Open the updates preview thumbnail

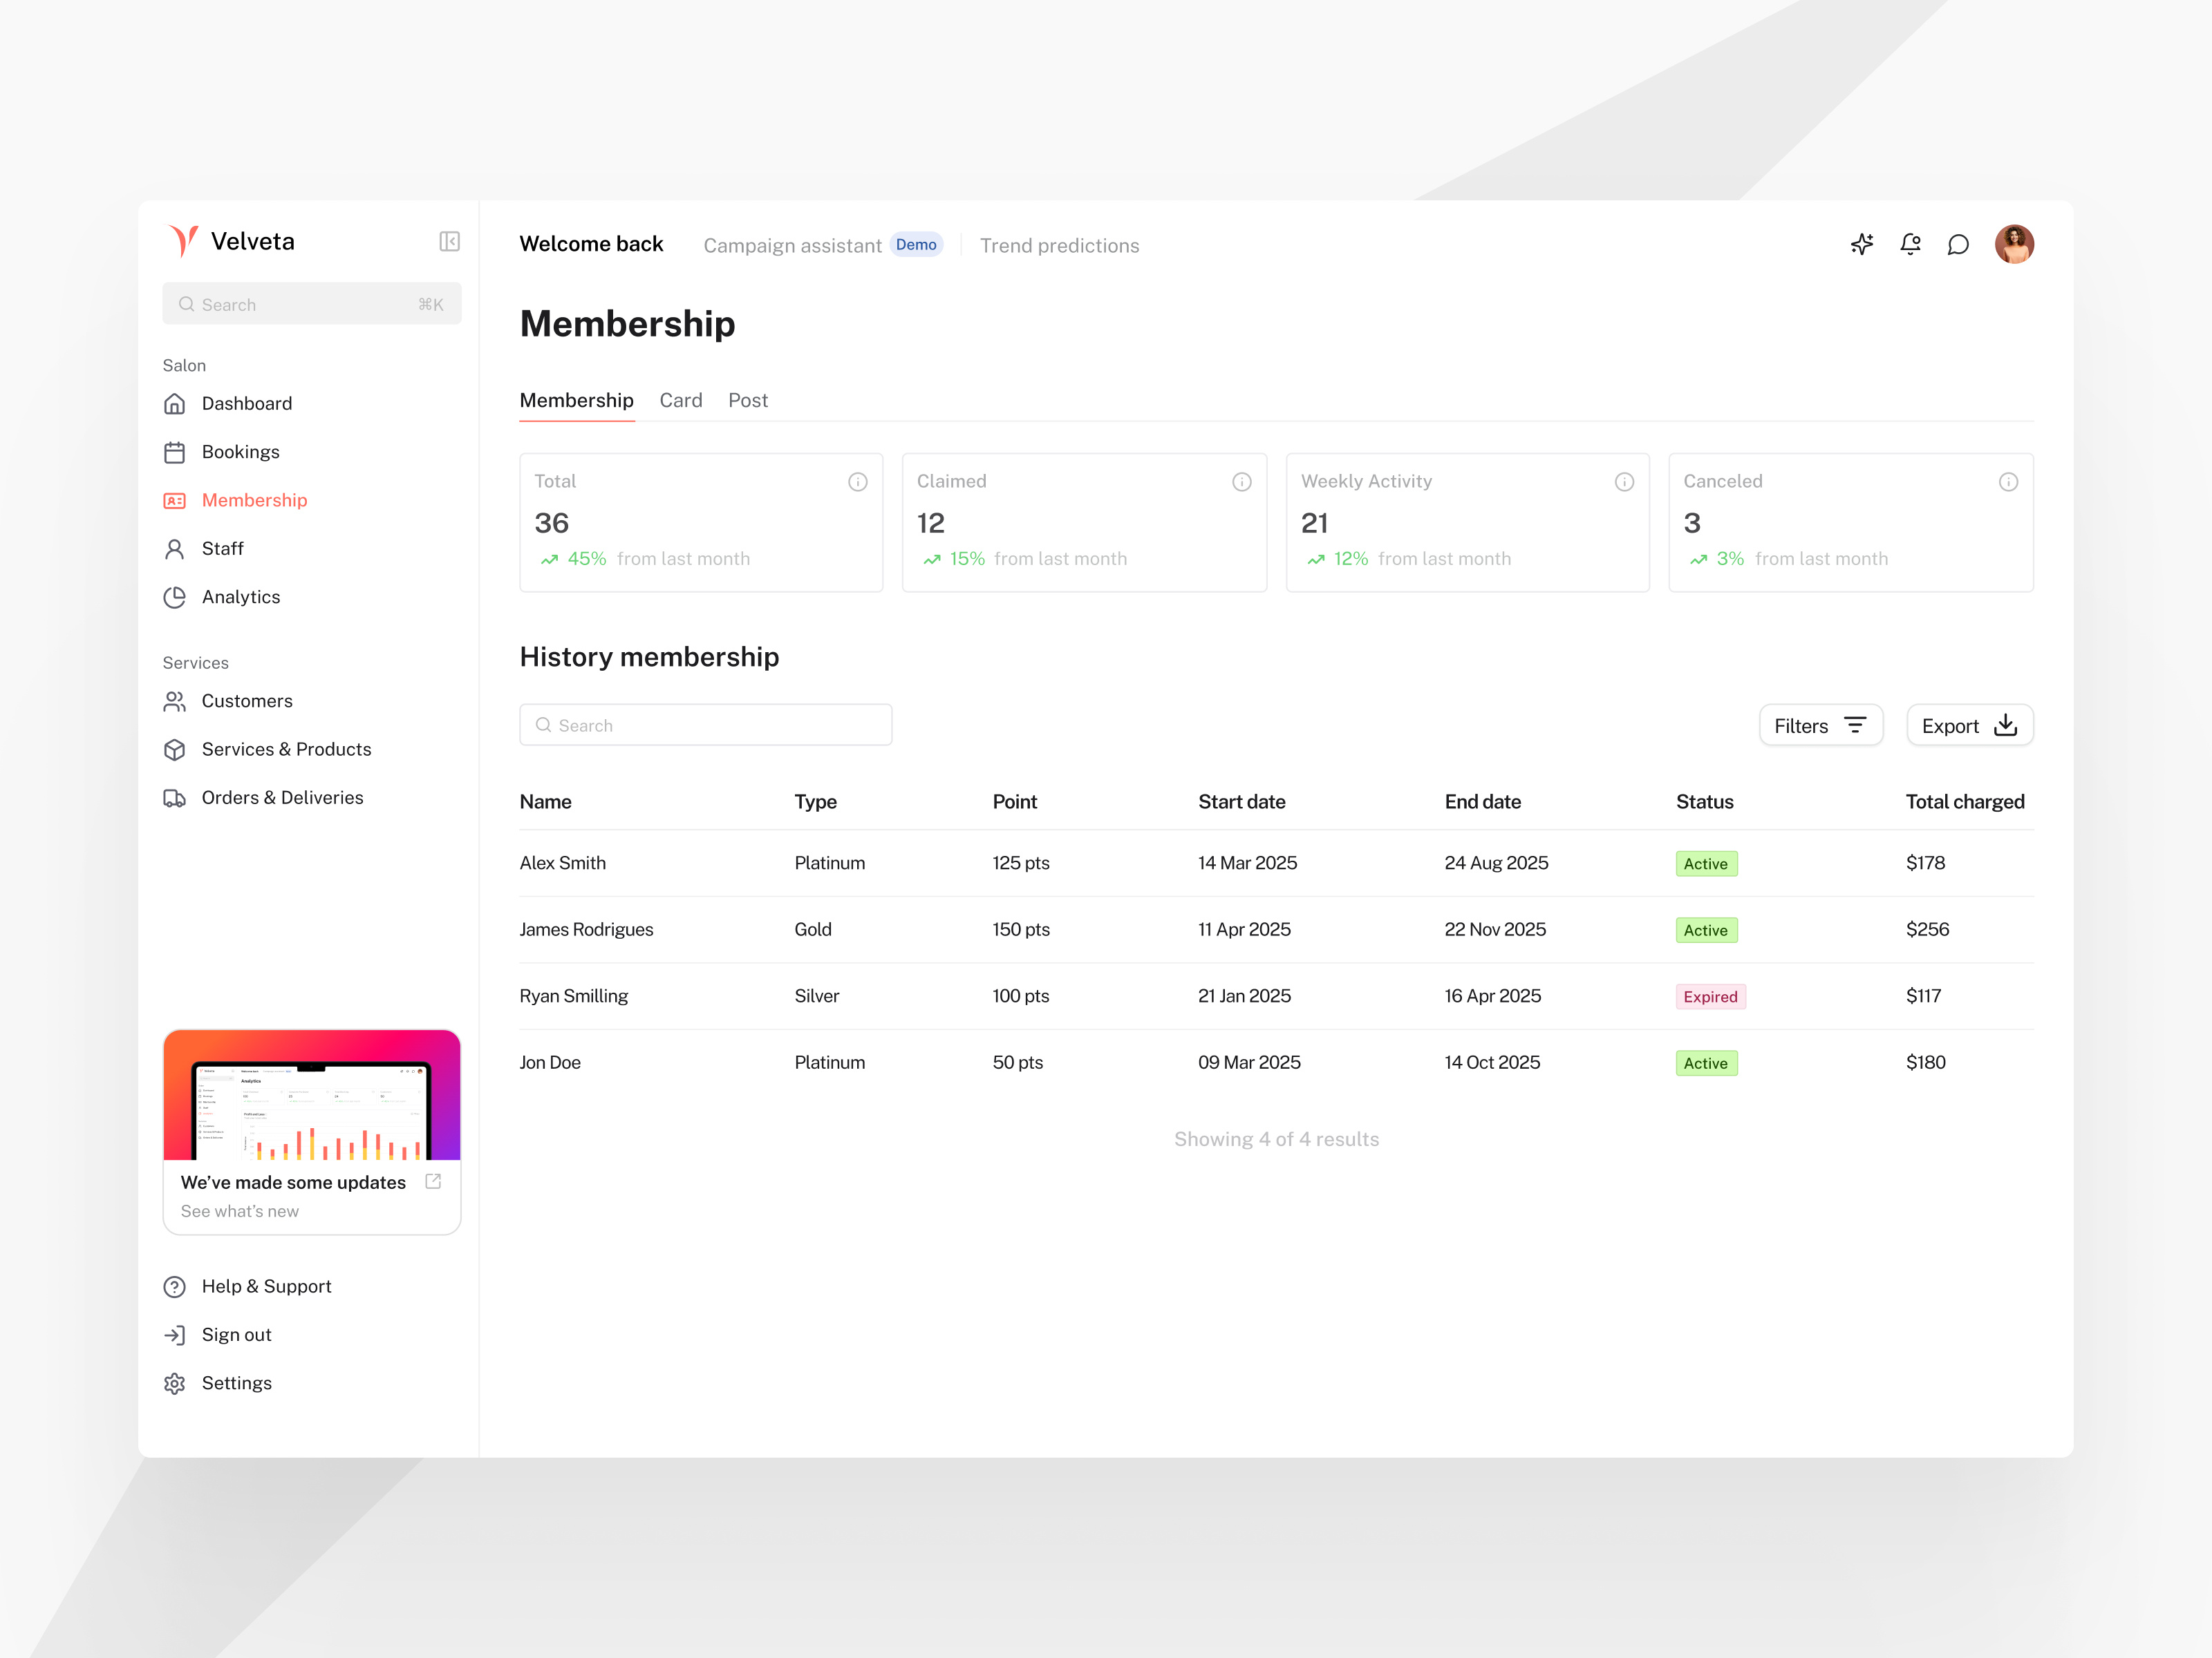click(312, 1096)
